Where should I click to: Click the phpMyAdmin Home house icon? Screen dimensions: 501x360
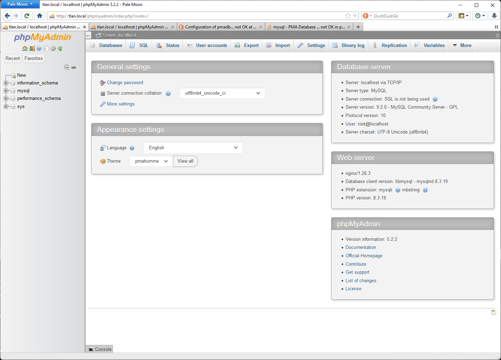click(25, 48)
